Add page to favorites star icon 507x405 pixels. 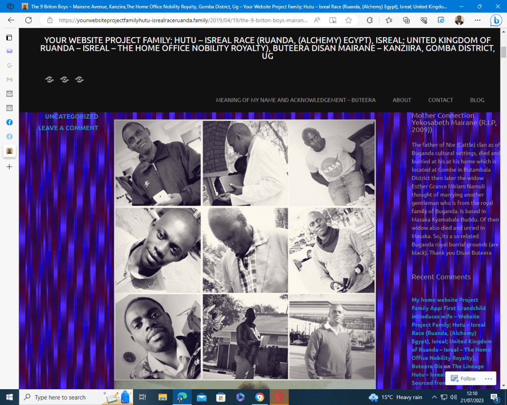pyautogui.click(x=349, y=20)
